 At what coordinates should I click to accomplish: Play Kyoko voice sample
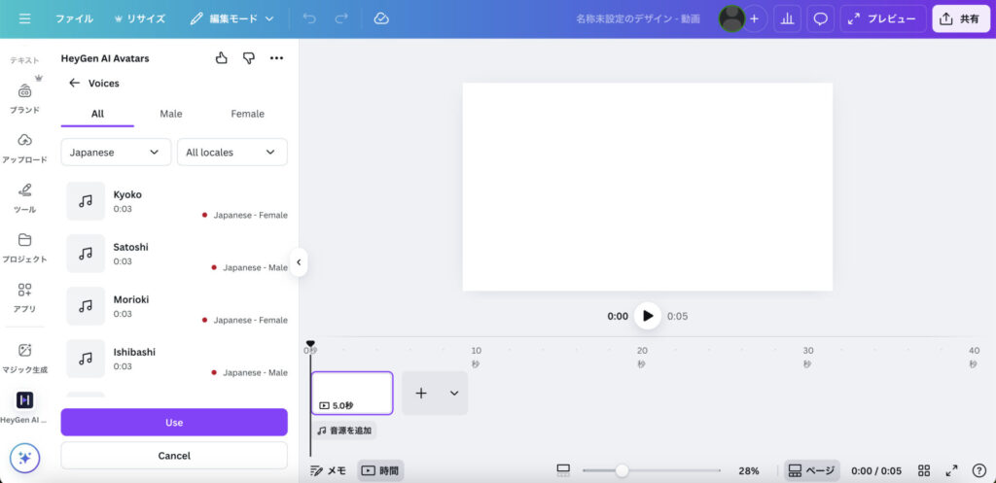(86, 201)
